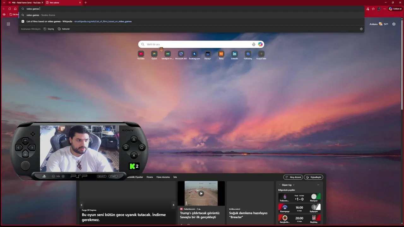404x227 pixels.
Task: Open the Following quick link
Action: (x=248, y=55)
